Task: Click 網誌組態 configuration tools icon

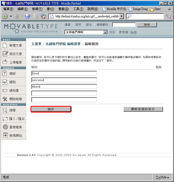Action: click(5, 99)
